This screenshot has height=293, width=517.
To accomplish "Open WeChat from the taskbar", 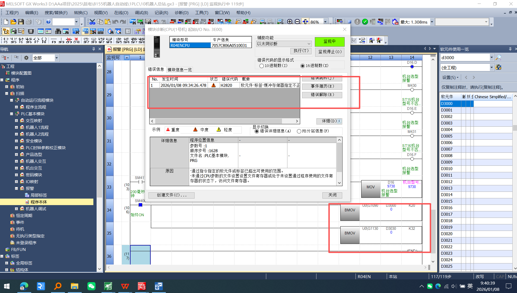I will 91,286.
